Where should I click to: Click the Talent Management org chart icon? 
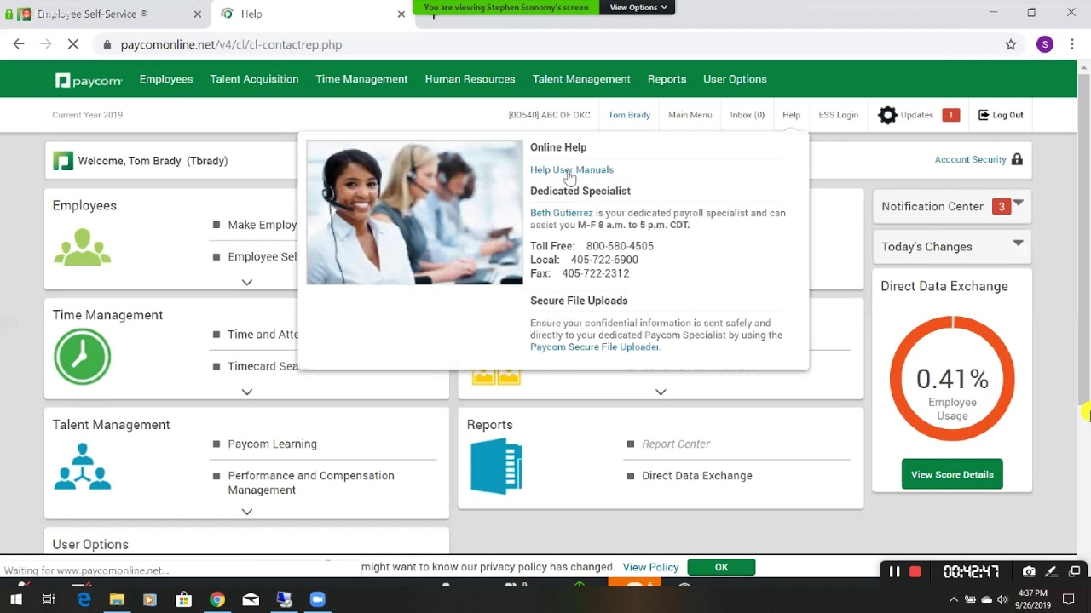click(82, 467)
